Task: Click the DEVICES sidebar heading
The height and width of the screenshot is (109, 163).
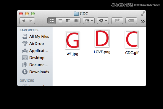Action: click(x=27, y=81)
